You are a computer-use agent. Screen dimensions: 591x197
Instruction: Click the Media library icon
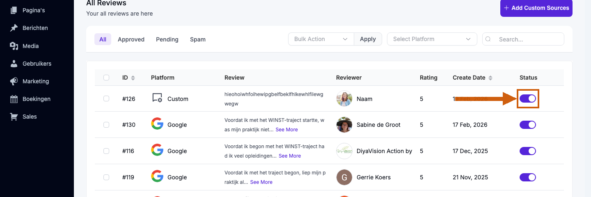click(x=14, y=46)
